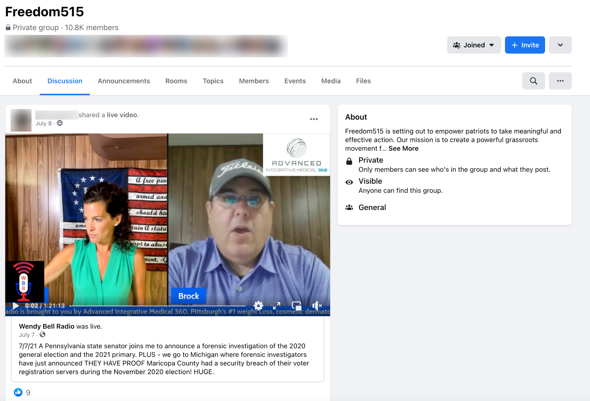
Task: Switch to the Members tab
Action: tap(254, 81)
